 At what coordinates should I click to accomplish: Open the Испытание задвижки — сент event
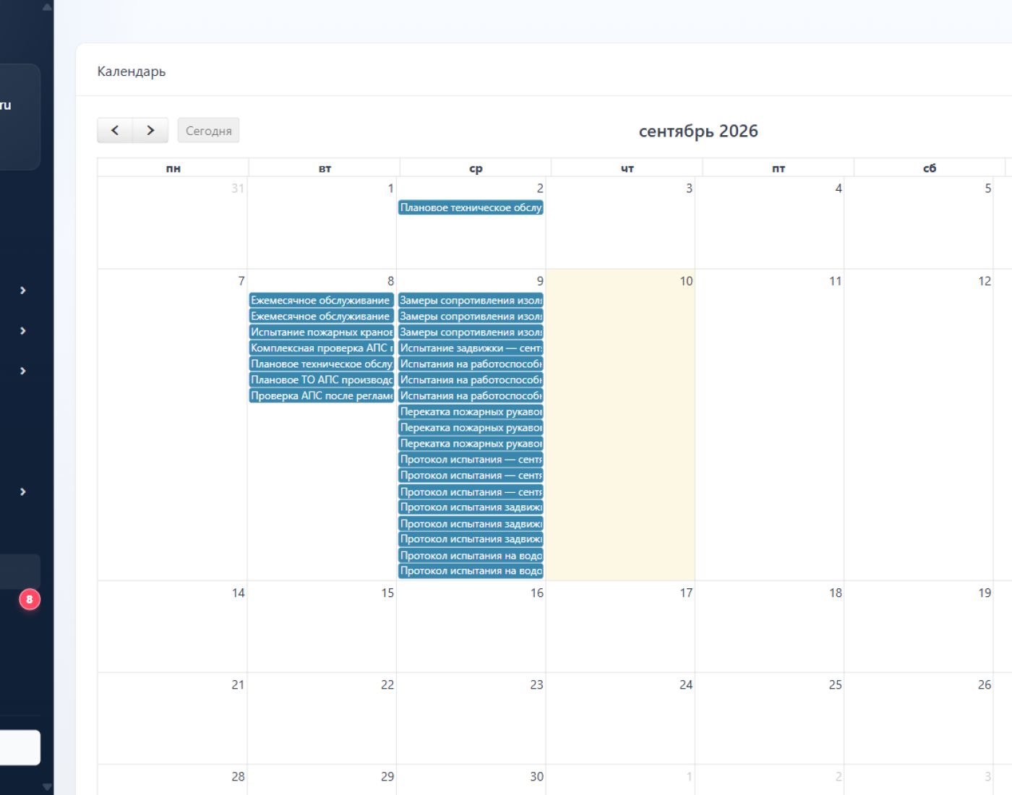point(471,348)
